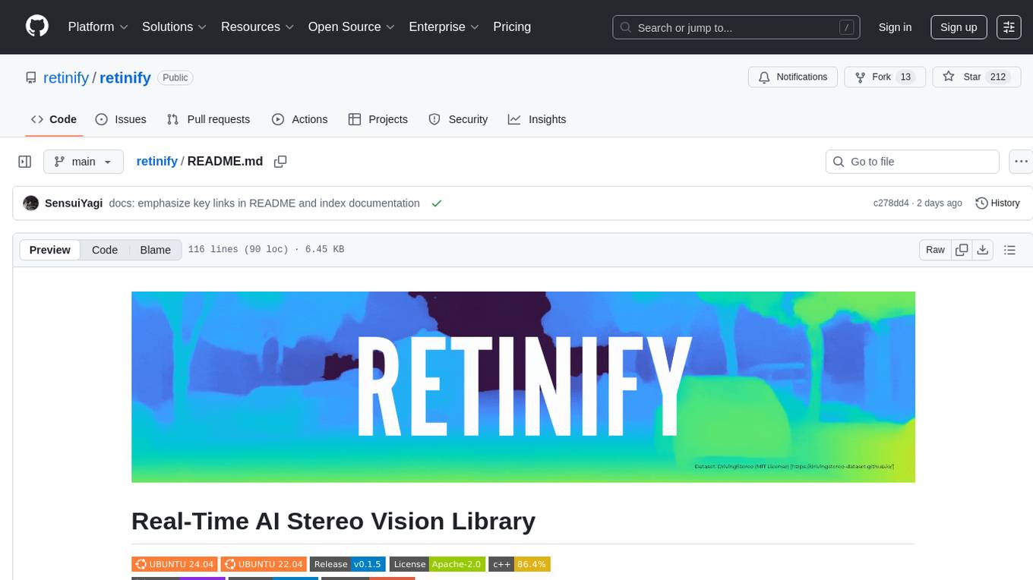Open commit c278dd4

pyautogui.click(x=891, y=203)
